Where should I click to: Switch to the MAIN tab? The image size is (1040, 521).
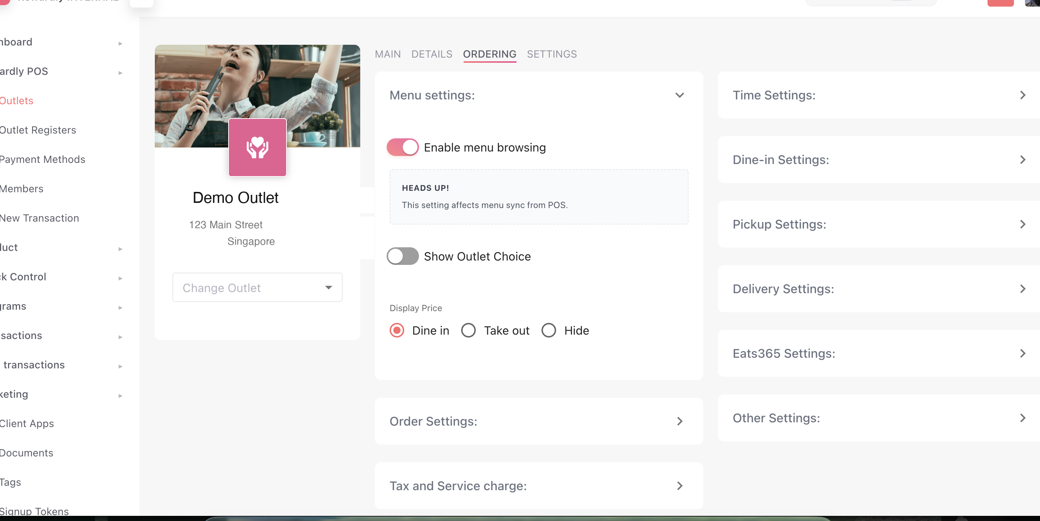click(x=388, y=54)
